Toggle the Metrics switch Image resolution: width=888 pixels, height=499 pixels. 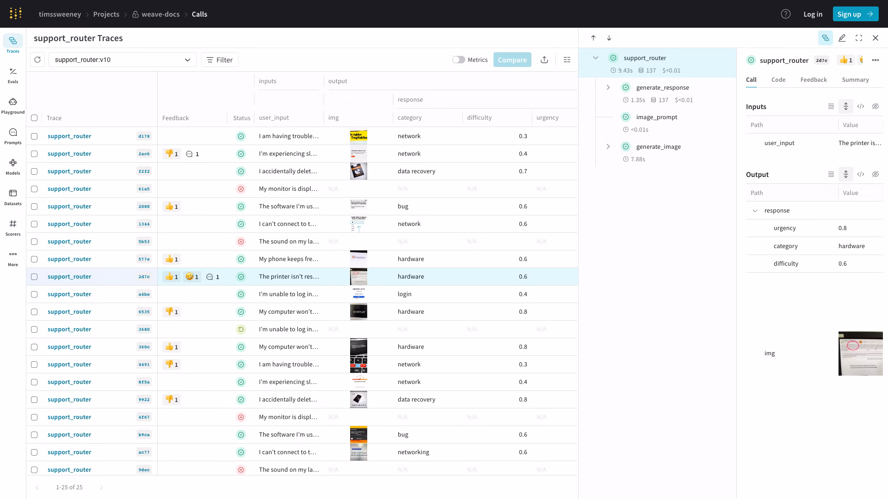coord(458,60)
